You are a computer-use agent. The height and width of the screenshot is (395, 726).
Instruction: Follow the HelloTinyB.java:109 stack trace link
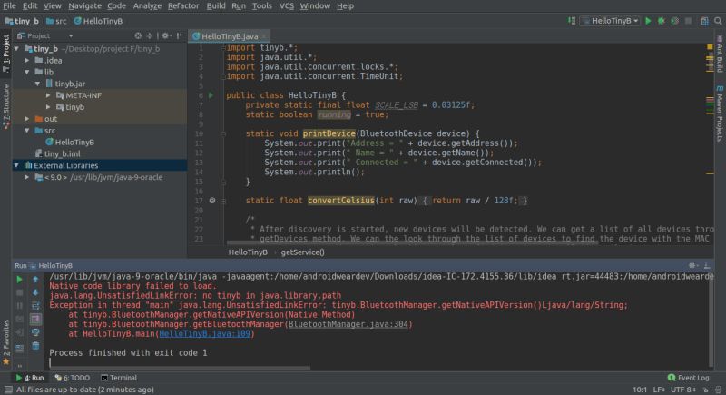[205, 334]
